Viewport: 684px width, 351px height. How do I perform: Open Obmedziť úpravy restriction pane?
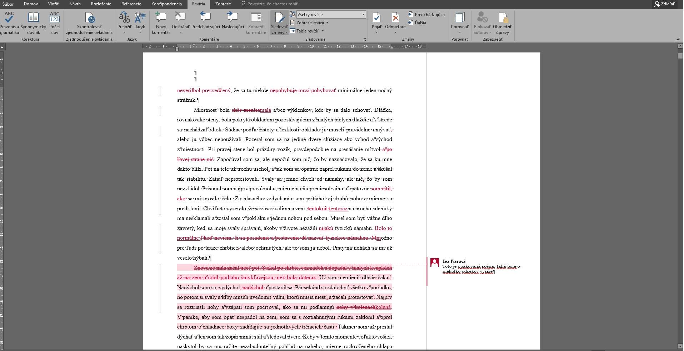[502, 23]
